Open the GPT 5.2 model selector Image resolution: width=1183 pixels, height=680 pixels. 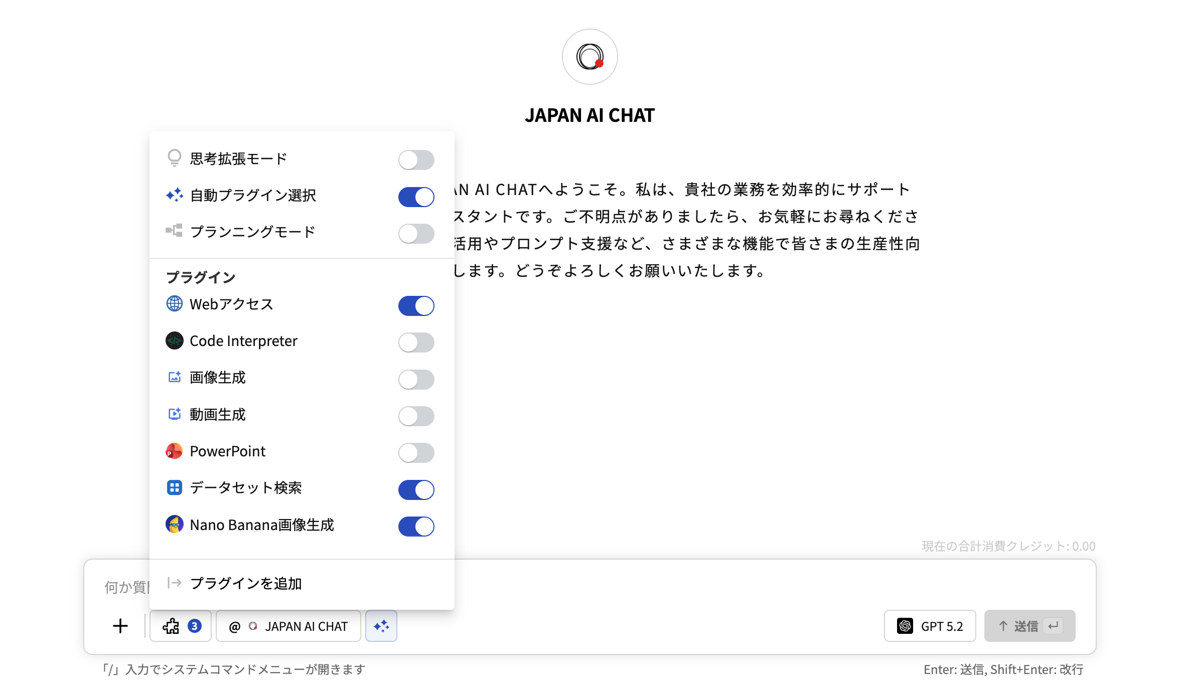pos(930,626)
